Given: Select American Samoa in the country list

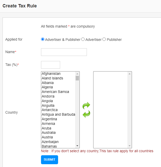Looking at the screenshot, I should [x=58, y=92].
